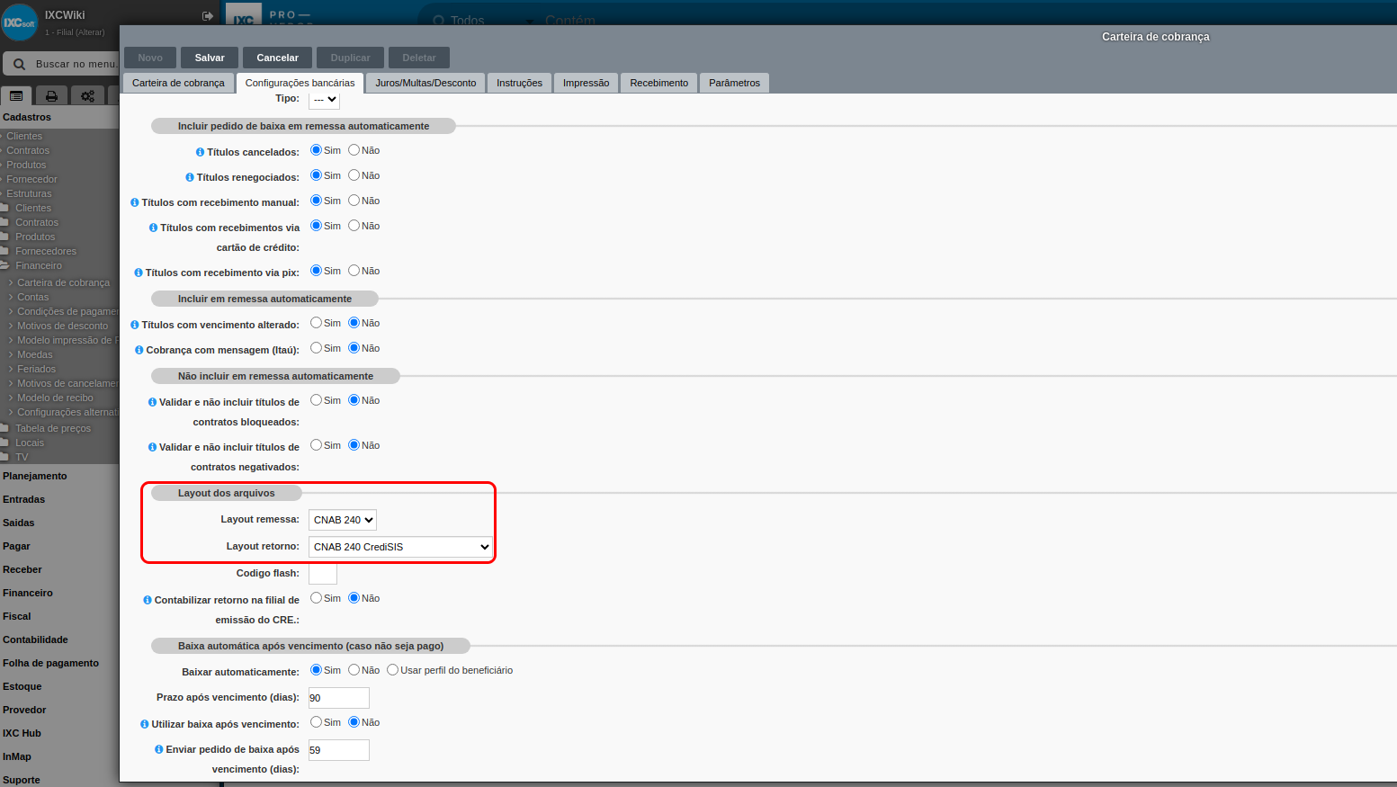1397x787 pixels.
Task: Open the Layout remessa dropdown
Action: 342,520
